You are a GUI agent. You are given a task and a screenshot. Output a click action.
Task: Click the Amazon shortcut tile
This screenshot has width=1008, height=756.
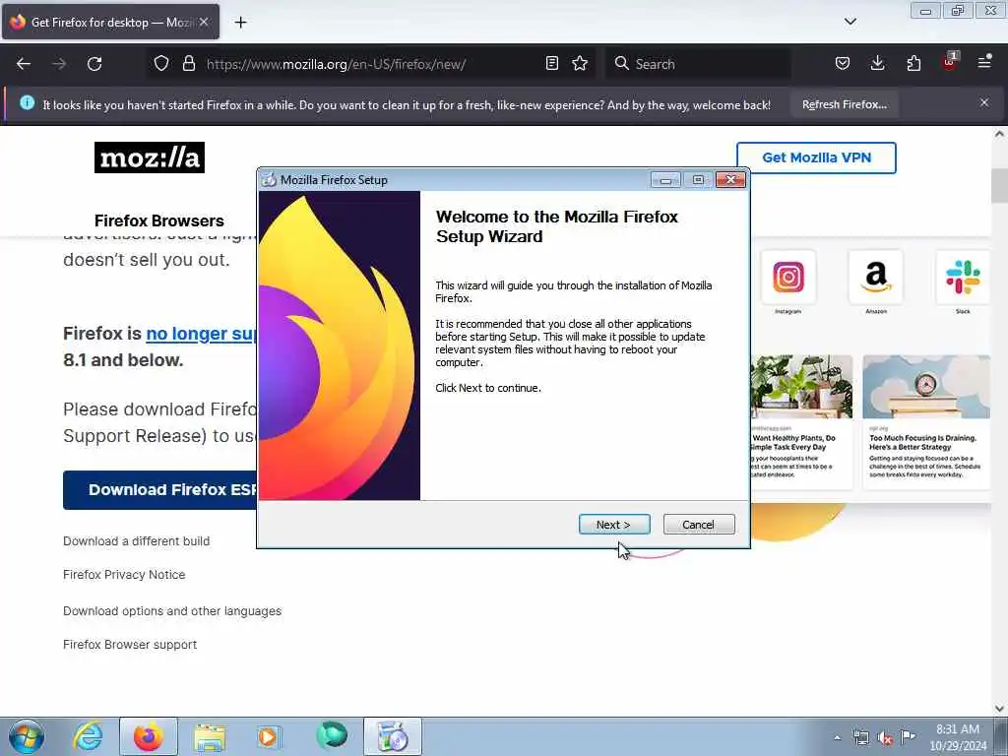[x=876, y=278]
